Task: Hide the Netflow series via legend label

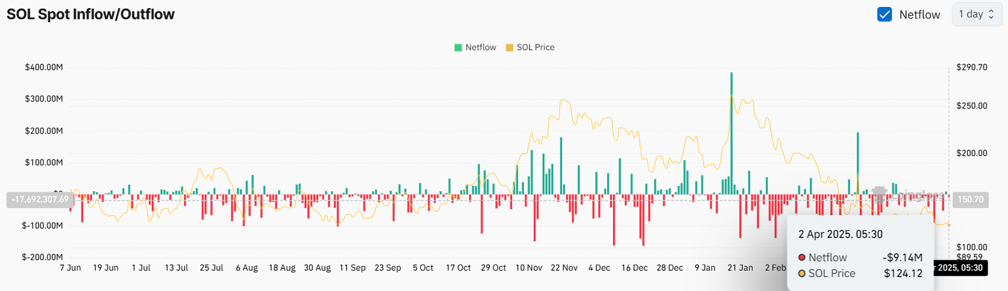Action: (x=480, y=48)
